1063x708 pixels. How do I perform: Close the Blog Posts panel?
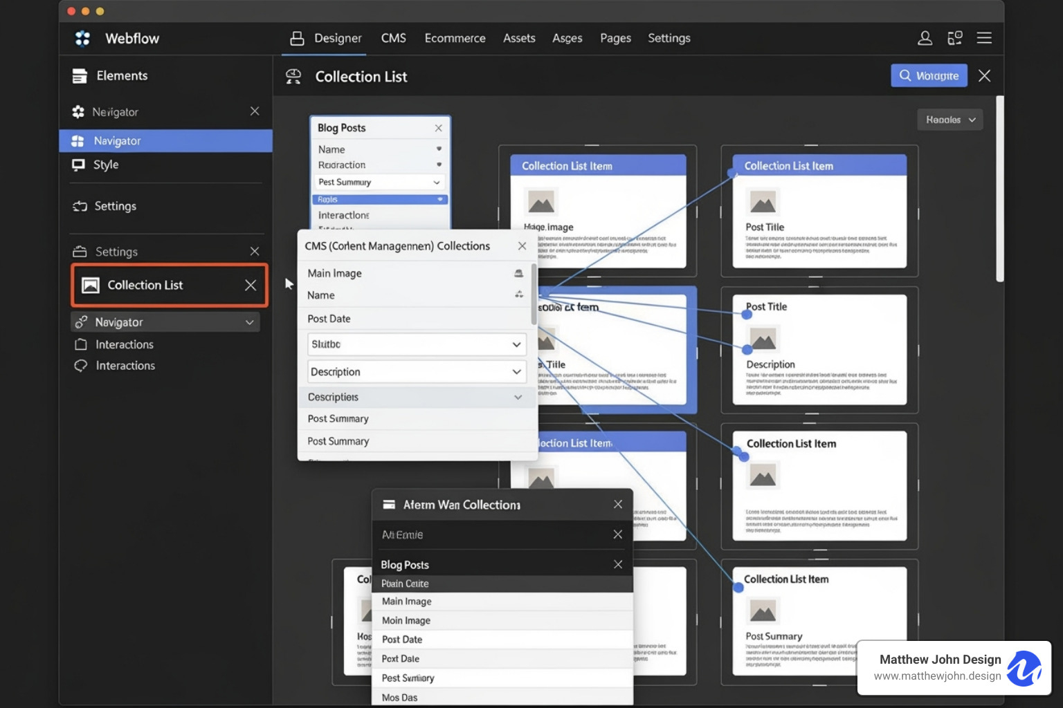coord(438,128)
